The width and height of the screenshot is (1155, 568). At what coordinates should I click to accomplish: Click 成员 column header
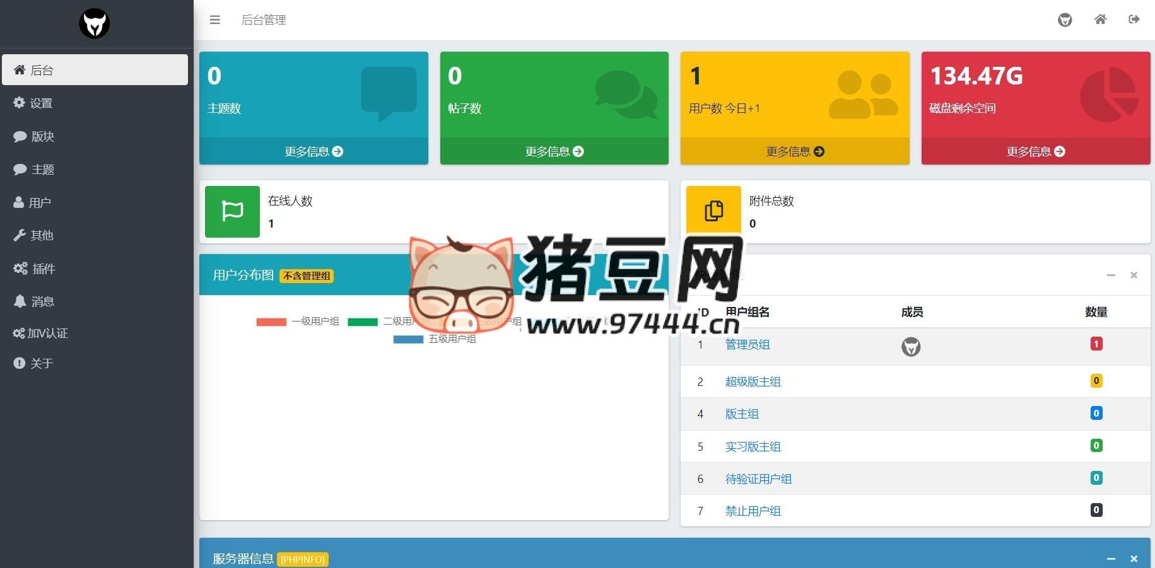pos(912,312)
